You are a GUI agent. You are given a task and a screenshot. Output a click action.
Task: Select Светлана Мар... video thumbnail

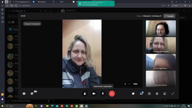point(161,62)
